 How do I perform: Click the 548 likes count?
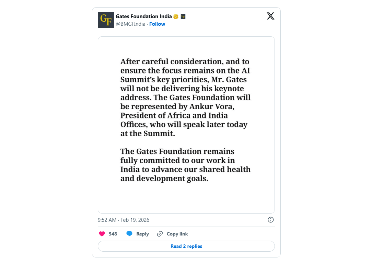pyautogui.click(x=113, y=234)
